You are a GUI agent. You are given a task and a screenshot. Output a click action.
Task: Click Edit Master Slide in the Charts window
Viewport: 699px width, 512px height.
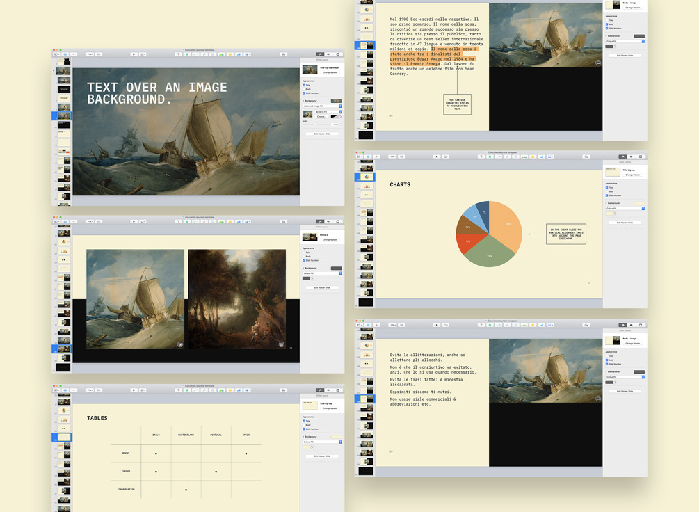coord(625,223)
